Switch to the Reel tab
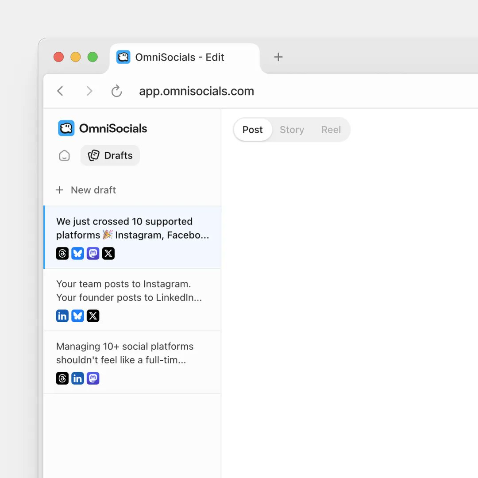 (x=331, y=130)
